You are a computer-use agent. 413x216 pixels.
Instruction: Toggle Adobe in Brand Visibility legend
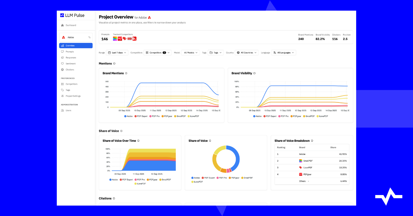[257, 116]
